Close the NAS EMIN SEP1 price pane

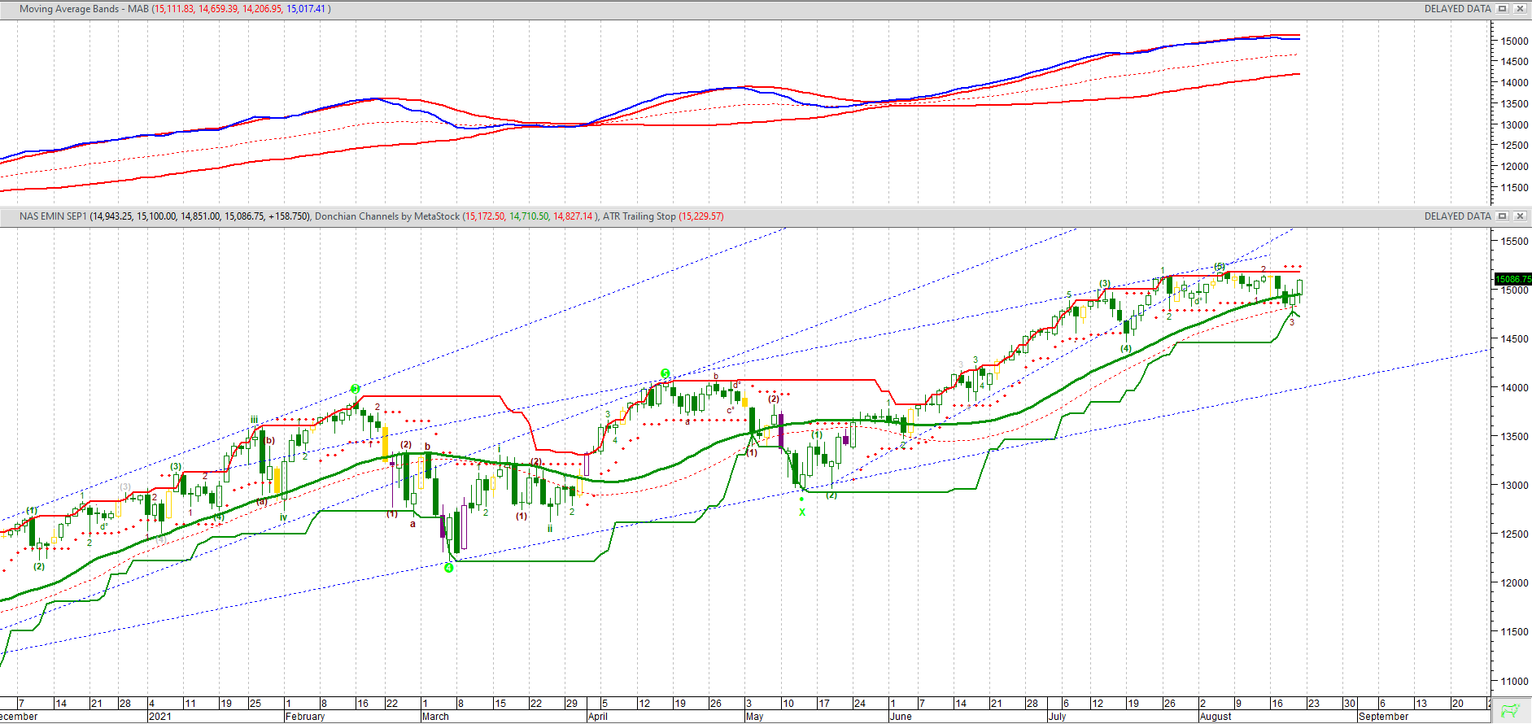pos(1519,216)
